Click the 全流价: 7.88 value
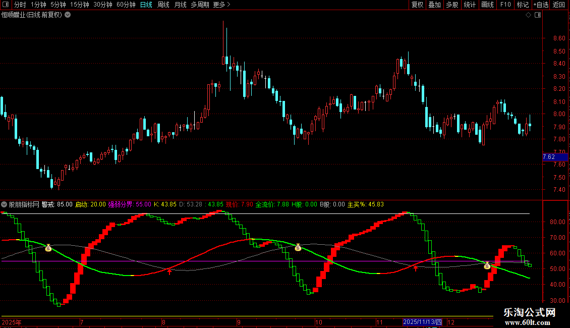 pyautogui.click(x=272, y=204)
